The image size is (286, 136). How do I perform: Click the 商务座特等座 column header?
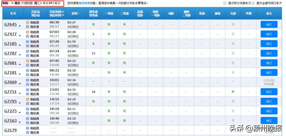click(x=93, y=13)
